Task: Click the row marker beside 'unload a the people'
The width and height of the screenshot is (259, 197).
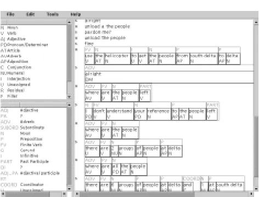Action: pos(76,27)
